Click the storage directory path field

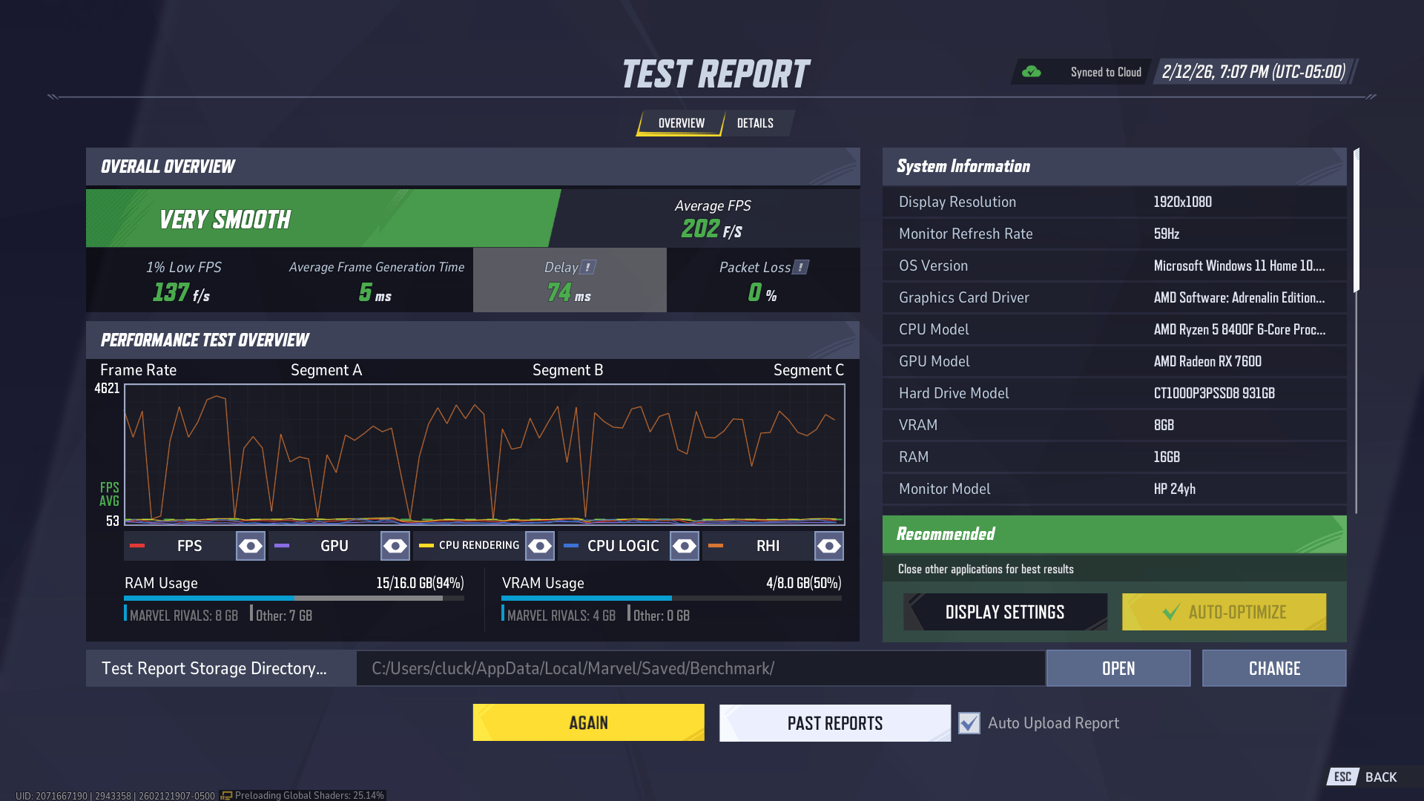(701, 668)
